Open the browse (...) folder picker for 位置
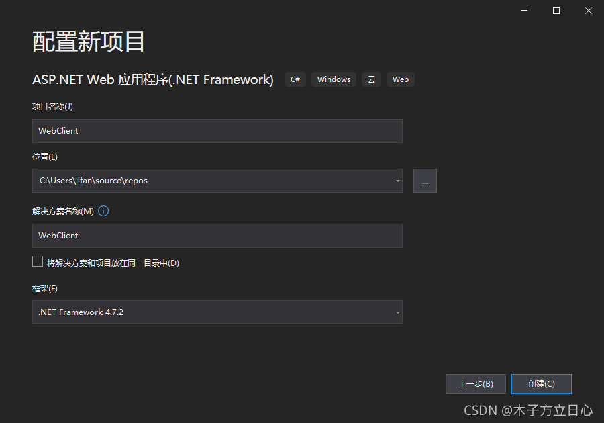Screen dimensions: 604x423 point(425,180)
